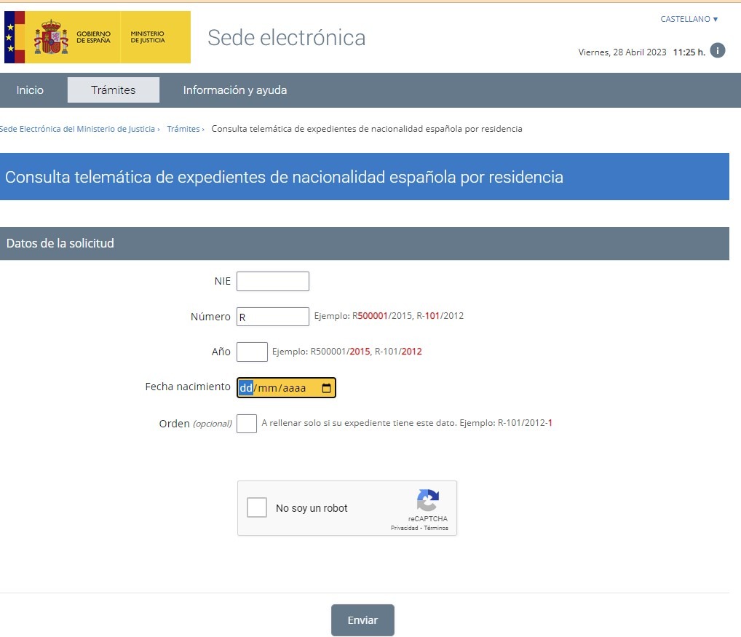Viewport: 741px width, 637px height.
Task: Click the Datos de la solicitud header
Action: pos(365,243)
